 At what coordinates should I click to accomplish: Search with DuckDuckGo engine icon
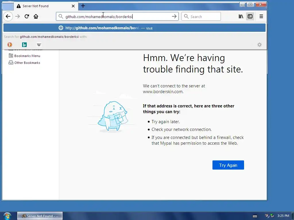10,45
